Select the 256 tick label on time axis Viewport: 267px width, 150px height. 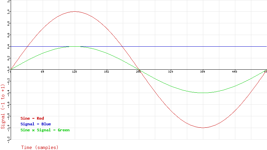(x=139, y=72)
